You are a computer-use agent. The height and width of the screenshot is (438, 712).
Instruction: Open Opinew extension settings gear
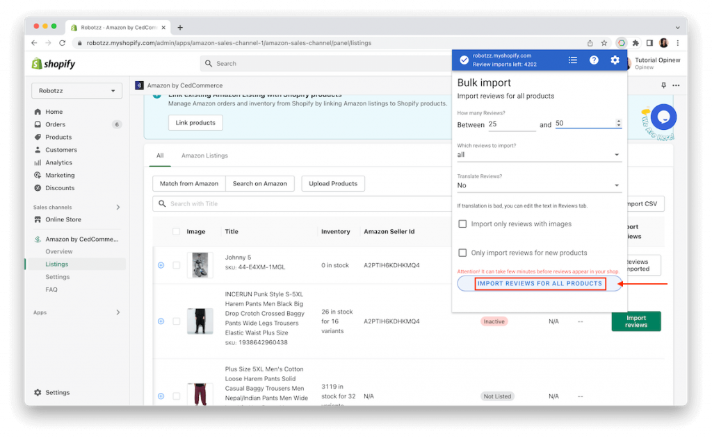pos(615,60)
